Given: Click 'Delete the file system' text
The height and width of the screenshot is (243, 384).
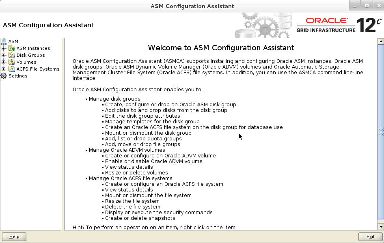Looking at the screenshot, I should click(x=132, y=207).
